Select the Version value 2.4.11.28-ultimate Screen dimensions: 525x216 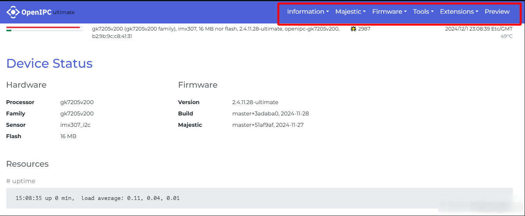pyautogui.click(x=255, y=102)
